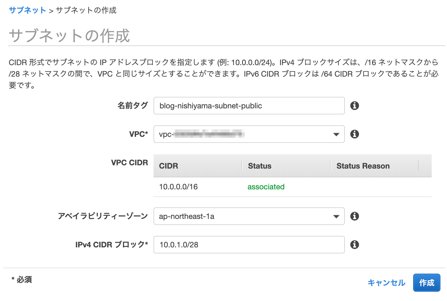Open info tooltip beside the 名前タグ field
The width and height of the screenshot is (447, 301).
coord(355,106)
